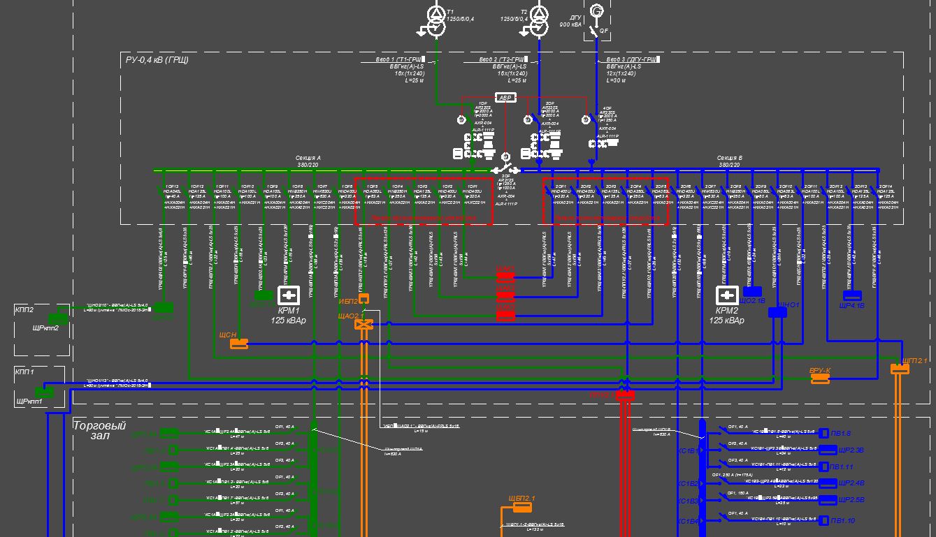Image resolution: width=936 pixels, height=537 pixels.
Task: Click the ЩР2.4В panel symbol
Action: [827, 483]
